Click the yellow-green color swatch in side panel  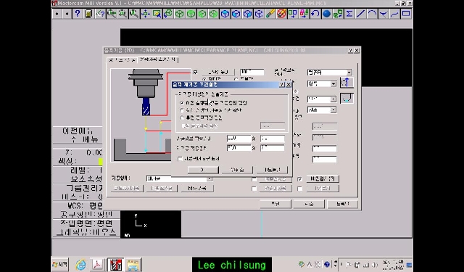[x=100, y=162]
